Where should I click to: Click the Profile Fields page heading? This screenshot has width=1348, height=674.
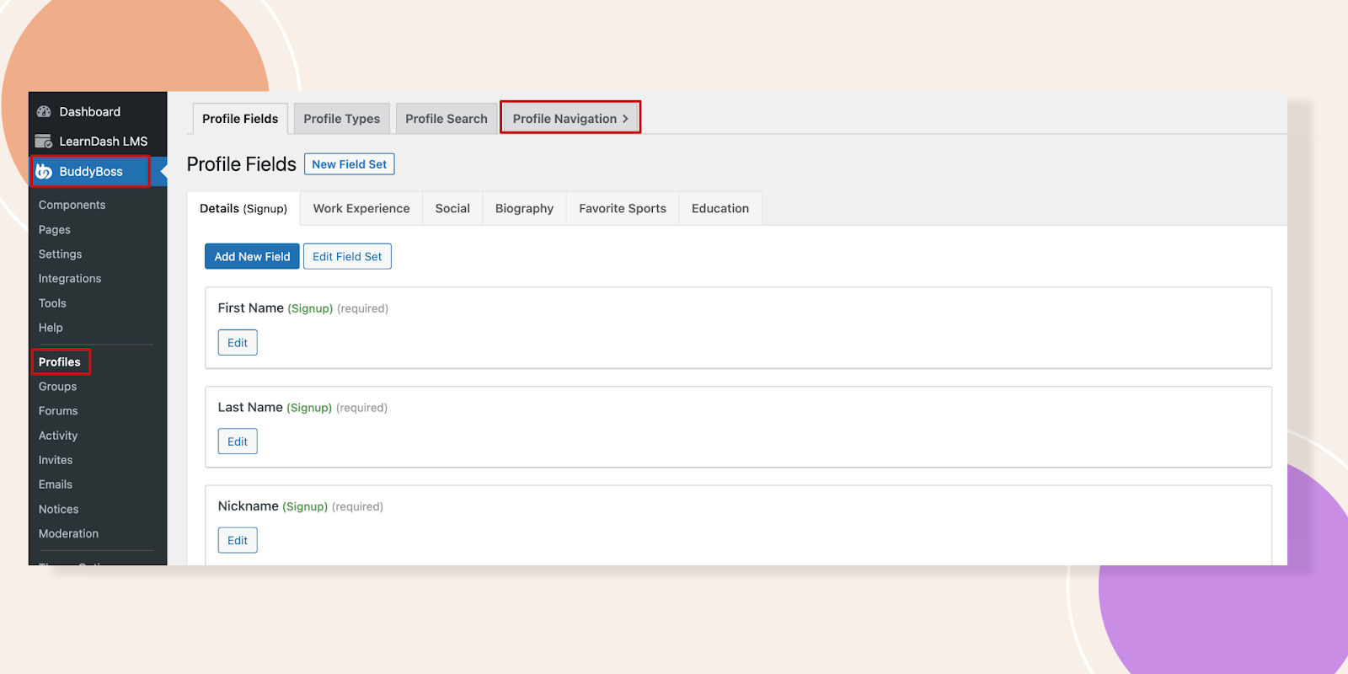(x=242, y=164)
